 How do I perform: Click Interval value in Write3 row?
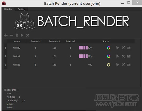pos(70,65)
